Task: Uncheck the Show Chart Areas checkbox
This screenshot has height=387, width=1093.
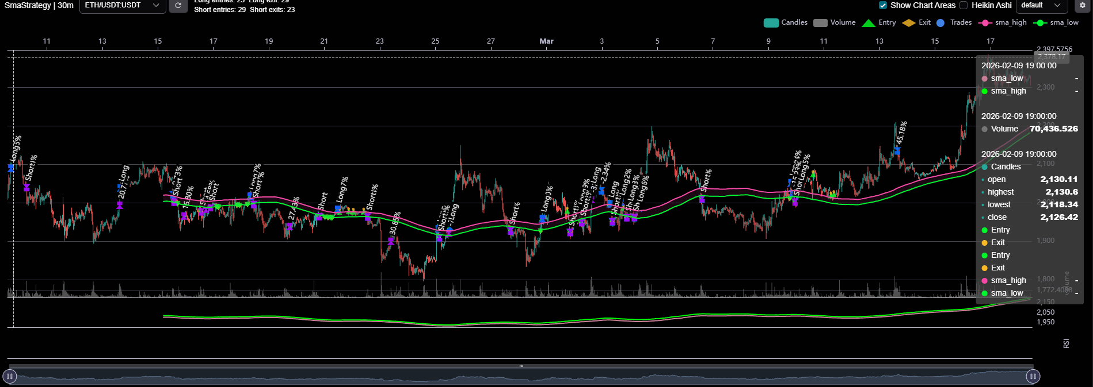Action: pos(883,5)
